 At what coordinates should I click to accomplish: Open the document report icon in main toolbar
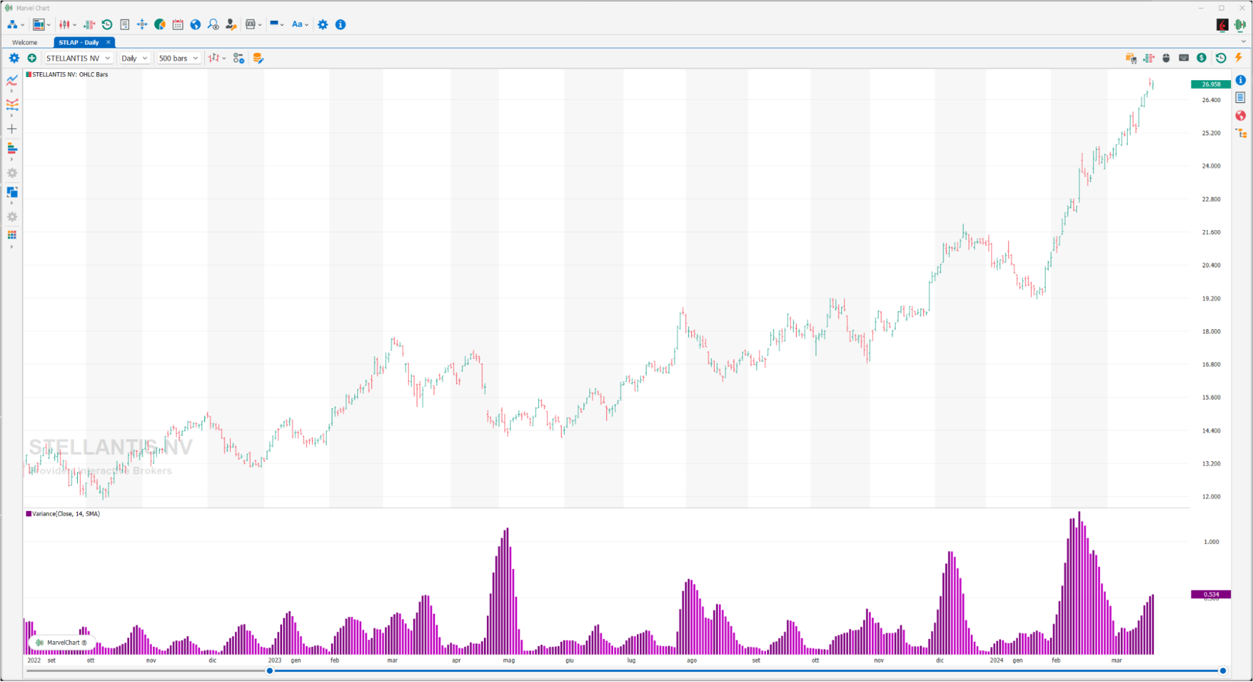click(125, 24)
